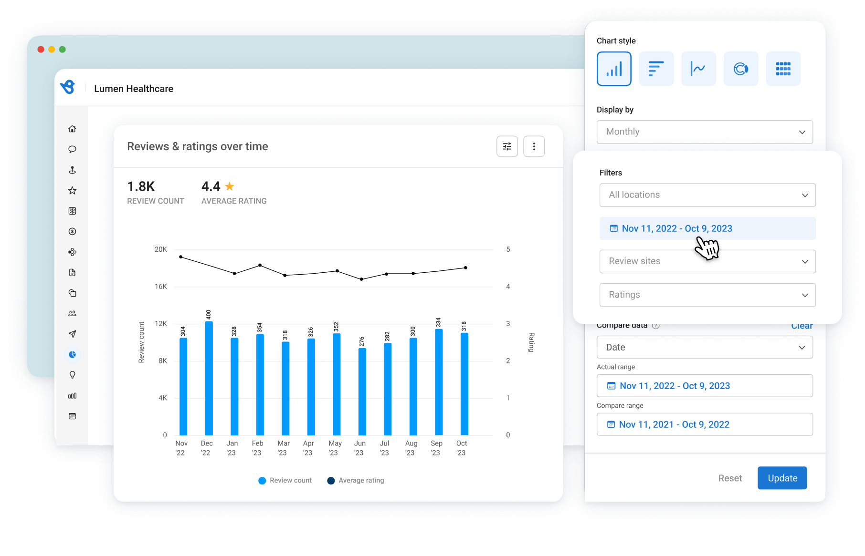This screenshot has width=865, height=556.
Task: Open the dollar sign payments icon
Action: click(72, 231)
